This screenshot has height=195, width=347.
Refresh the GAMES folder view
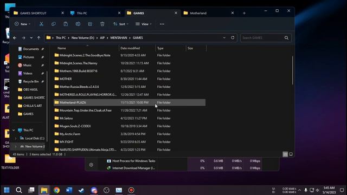[x=233, y=37]
